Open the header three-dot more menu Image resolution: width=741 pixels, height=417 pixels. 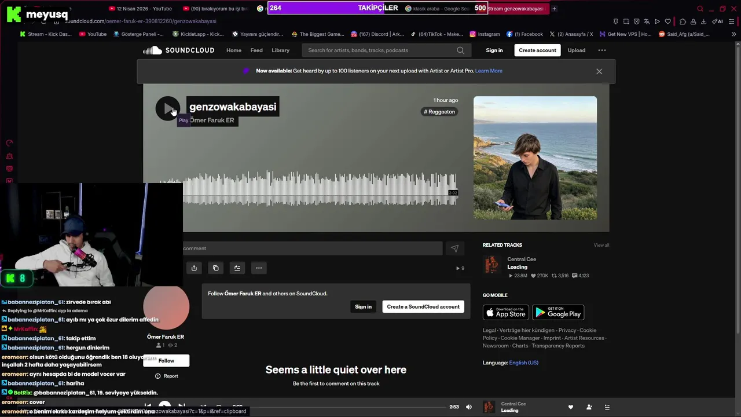point(602,50)
